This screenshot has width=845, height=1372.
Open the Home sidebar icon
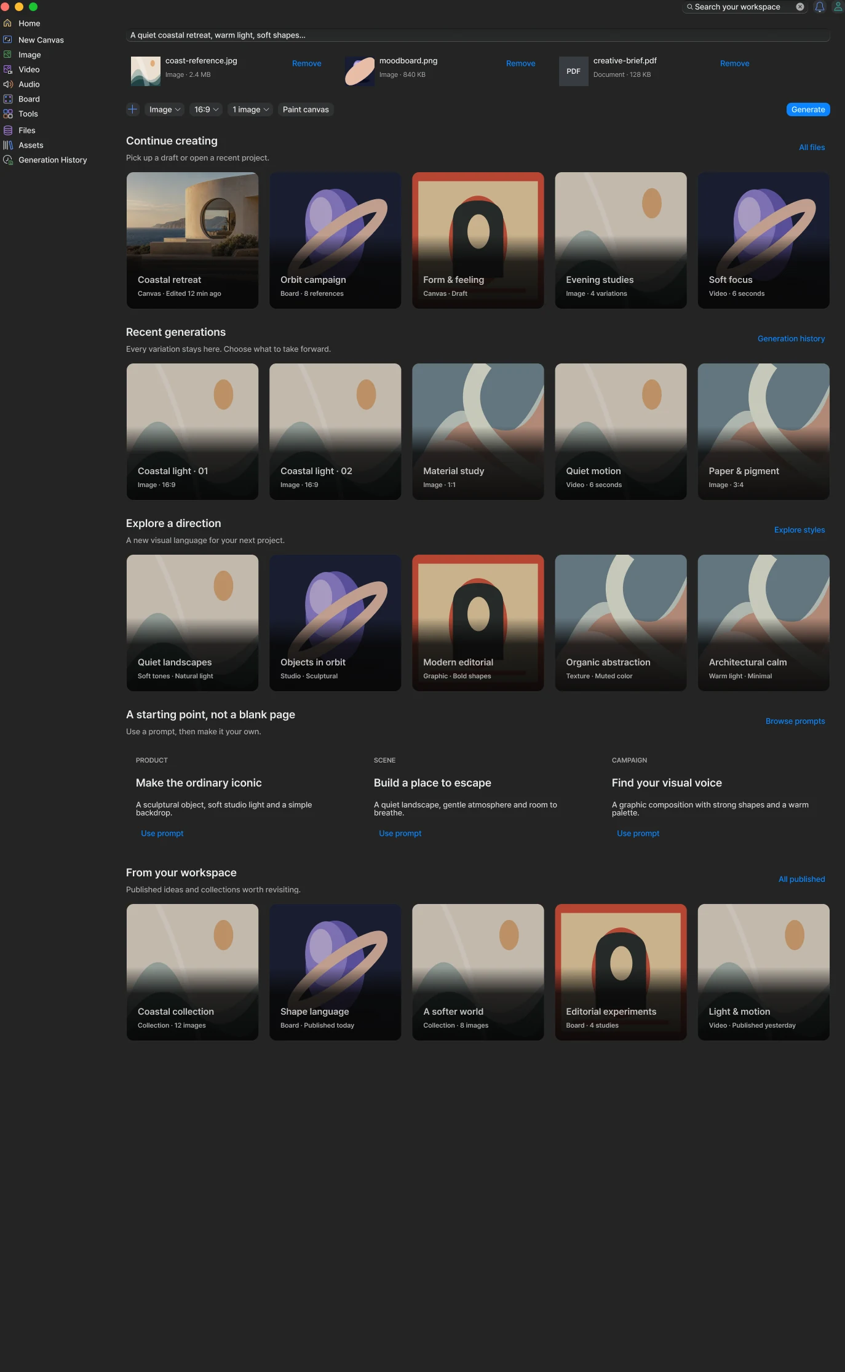click(7, 23)
